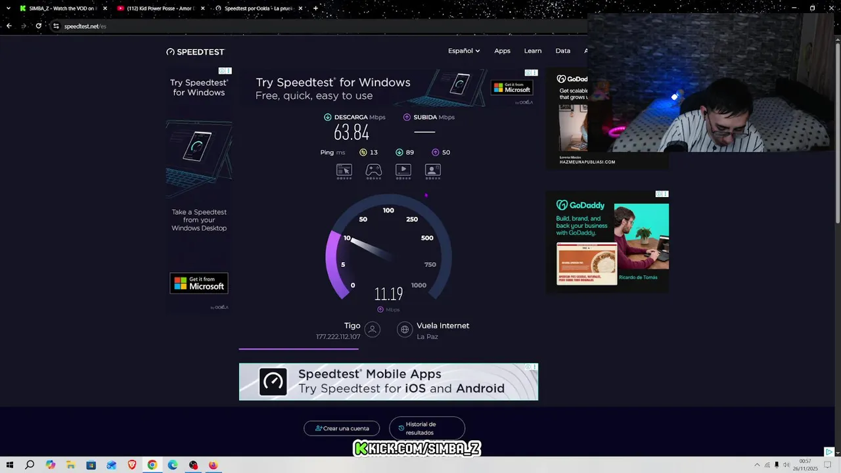Open Firefox from the taskbar
This screenshot has width=841, height=473.
213,465
